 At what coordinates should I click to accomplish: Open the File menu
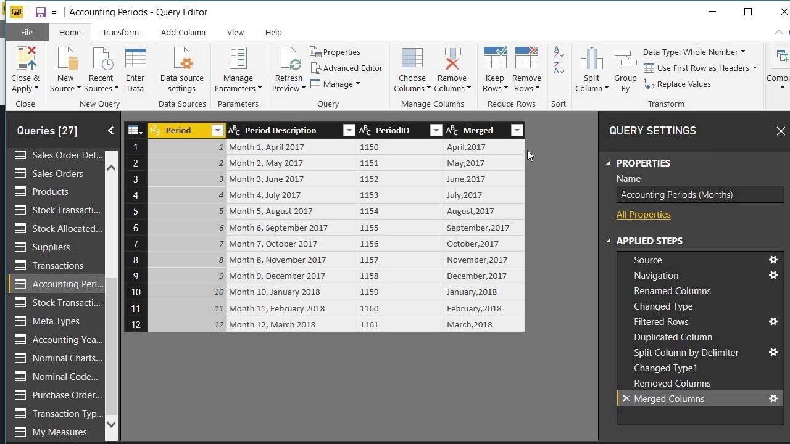(27, 32)
